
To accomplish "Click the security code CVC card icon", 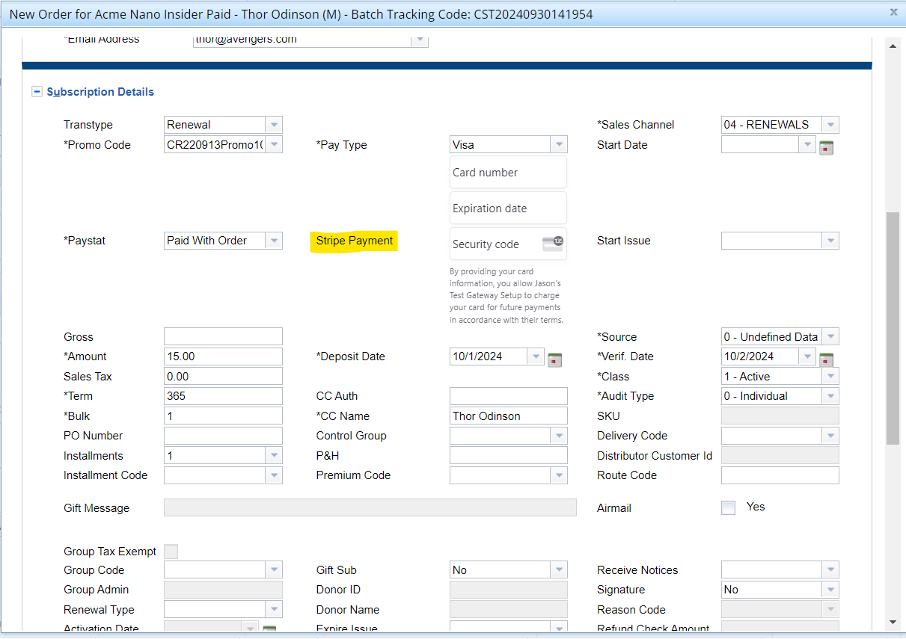I will pos(552,242).
